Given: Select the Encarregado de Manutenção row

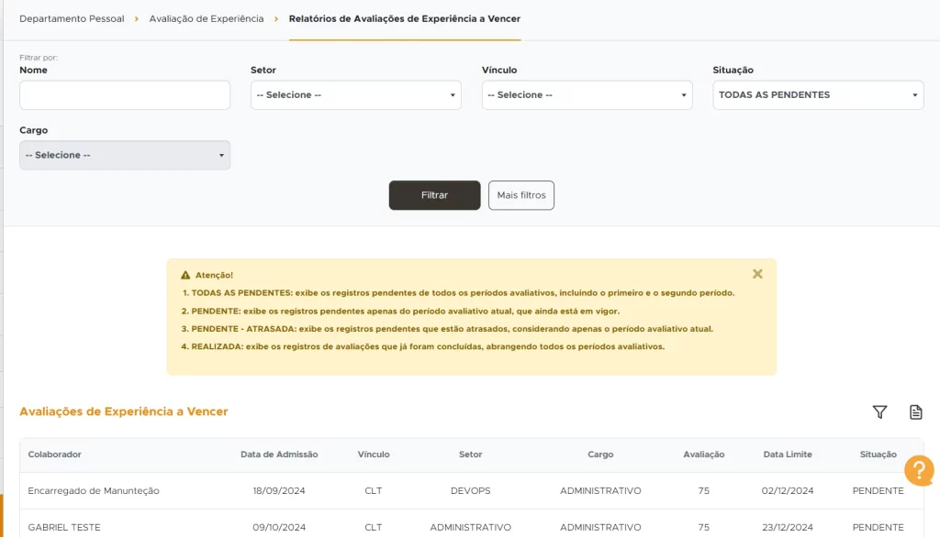Looking at the screenshot, I should point(94,491).
